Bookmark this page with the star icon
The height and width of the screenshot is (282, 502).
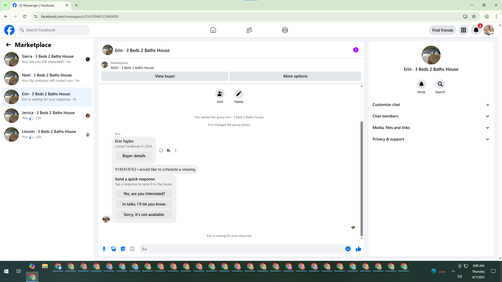coord(474,16)
